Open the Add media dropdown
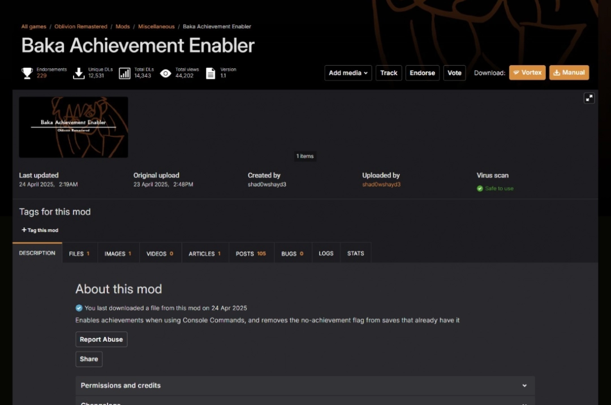The height and width of the screenshot is (405, 611). click(x=348, y=73)
